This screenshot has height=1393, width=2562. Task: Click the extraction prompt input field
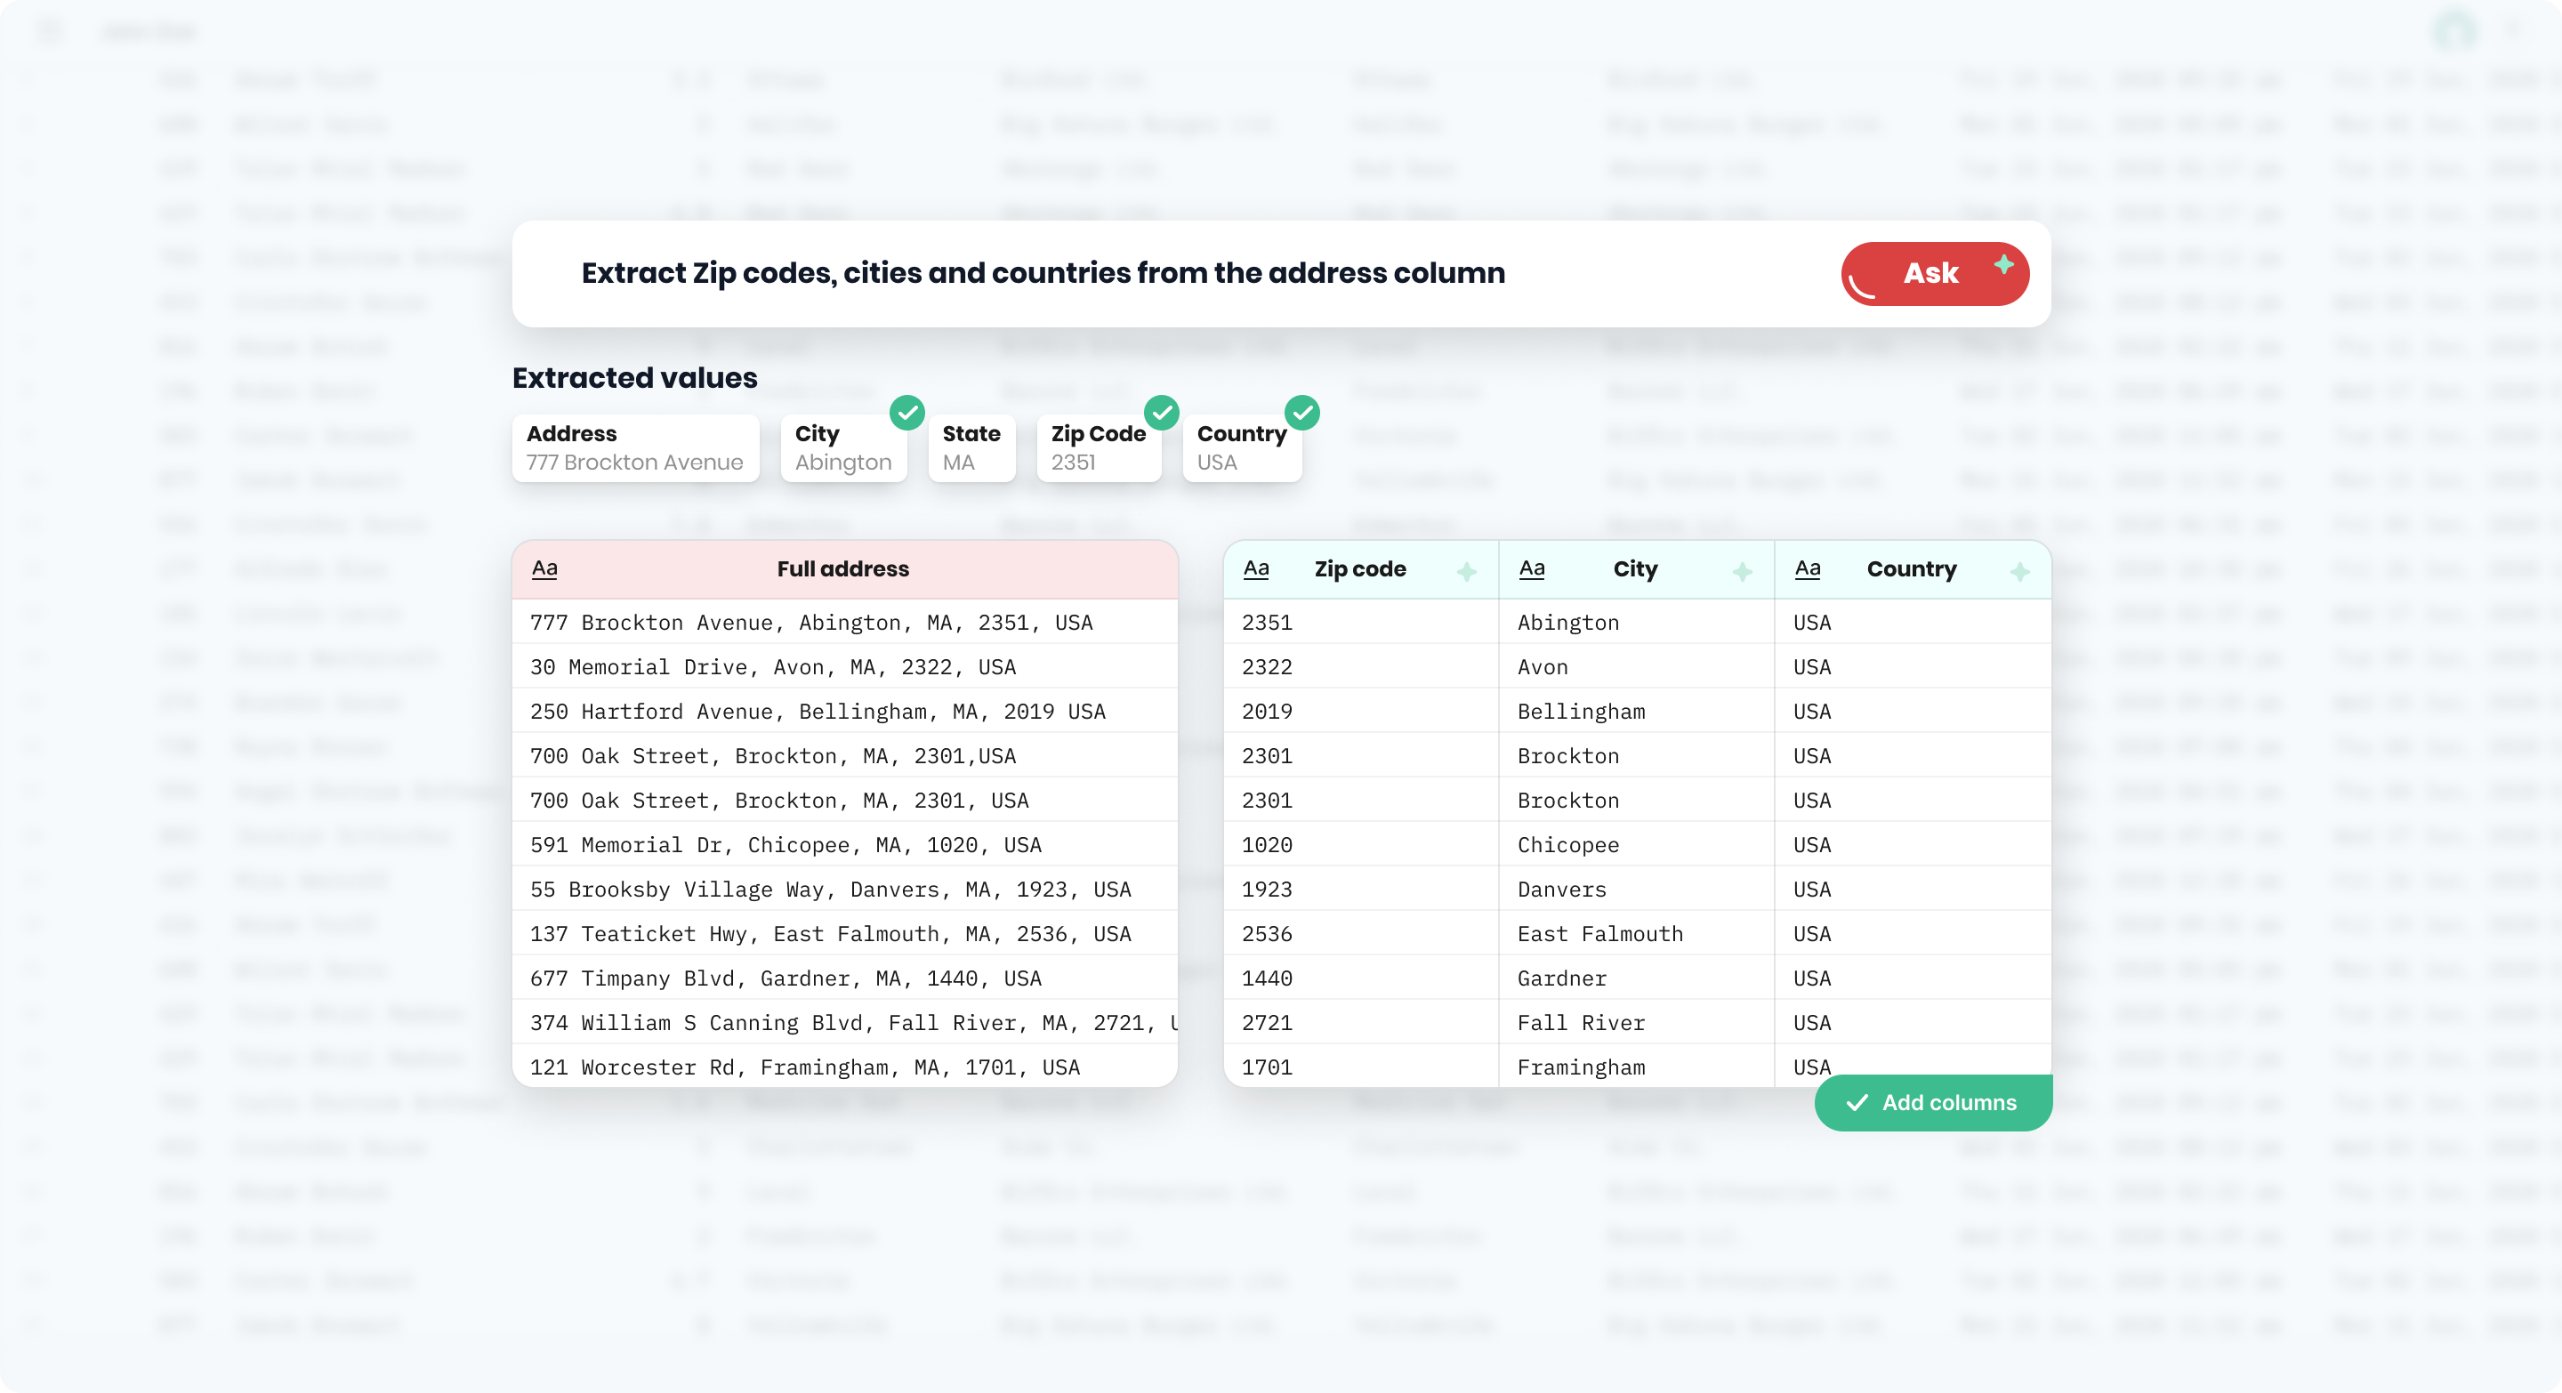point(1043,272)
